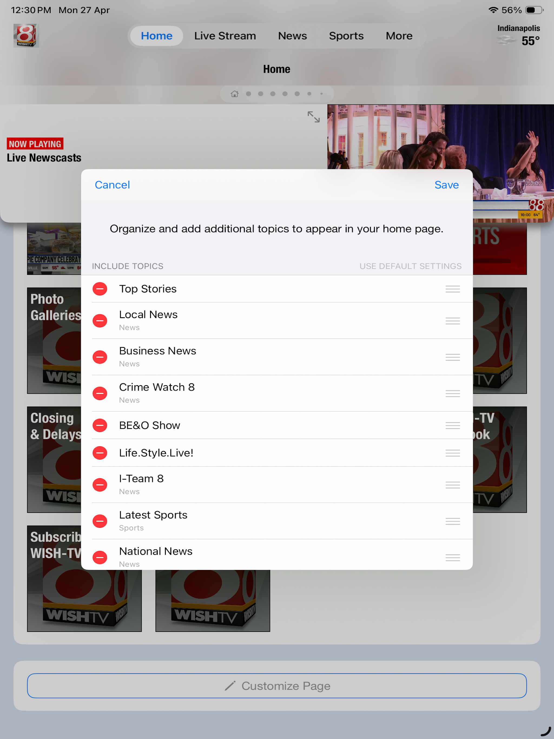Grab the reorder handle for BE&O Show
This screenshot has height=739, width=554.
point(452,425)
